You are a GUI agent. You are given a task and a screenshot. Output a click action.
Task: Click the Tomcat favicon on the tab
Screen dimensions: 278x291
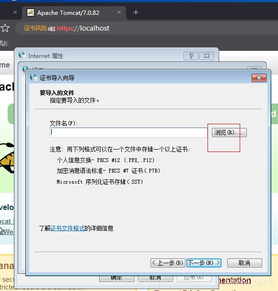(31, 12)
